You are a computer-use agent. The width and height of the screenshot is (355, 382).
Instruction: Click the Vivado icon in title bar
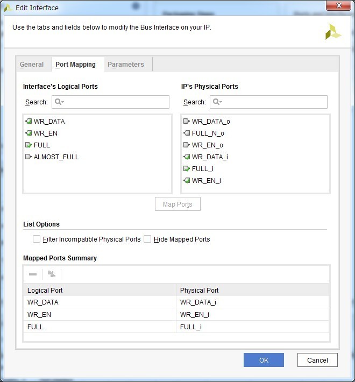[8, 8]
